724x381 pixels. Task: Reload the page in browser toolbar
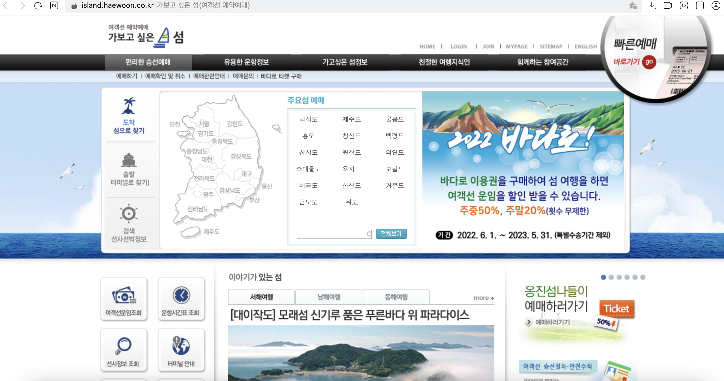pos(38,5)
